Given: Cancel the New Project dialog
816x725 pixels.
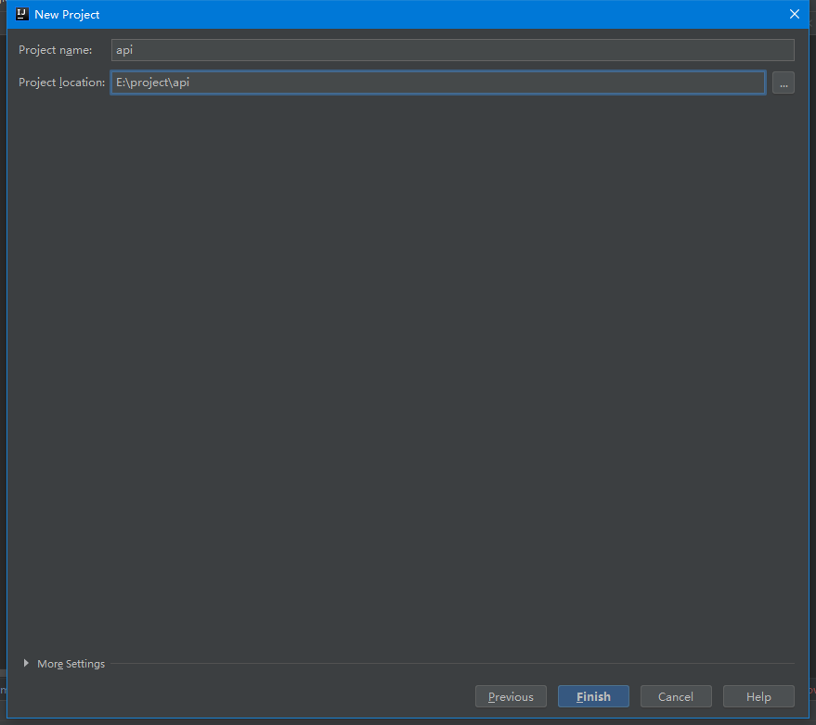Looking at the screenshot, I should click(x=676, y=696).
